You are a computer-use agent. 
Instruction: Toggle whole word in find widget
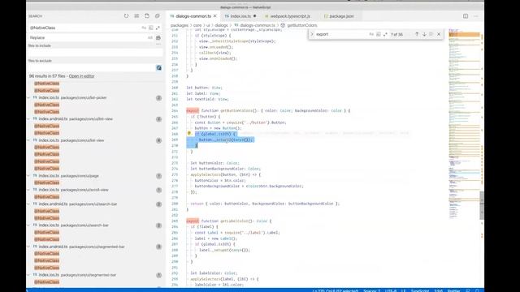379,34
